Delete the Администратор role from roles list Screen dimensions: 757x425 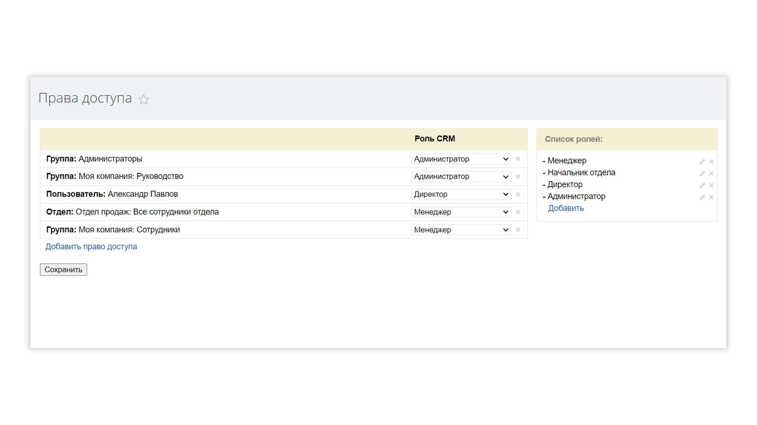coord(712,197)
